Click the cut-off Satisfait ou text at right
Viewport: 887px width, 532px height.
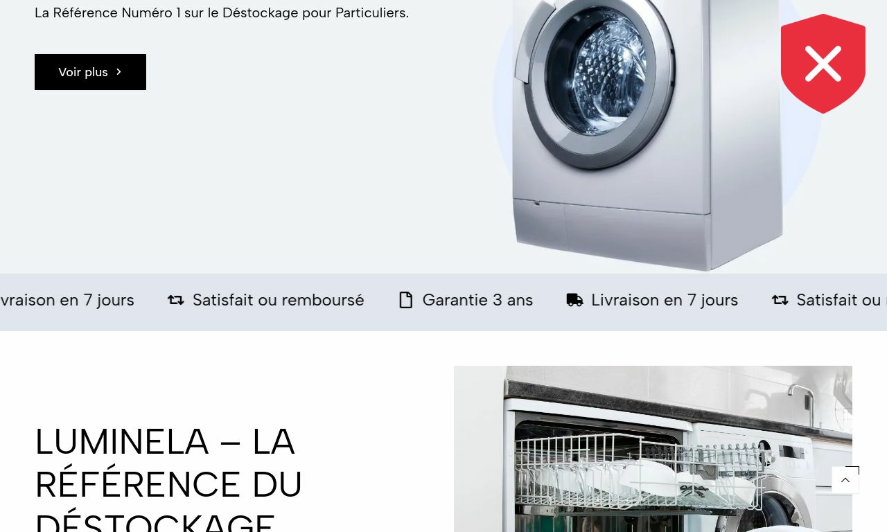click(x=841, y=300)
